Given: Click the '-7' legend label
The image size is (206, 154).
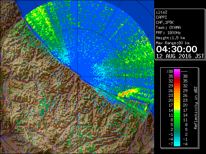Looking at the screenshot, I should click(x=171, y=144).
